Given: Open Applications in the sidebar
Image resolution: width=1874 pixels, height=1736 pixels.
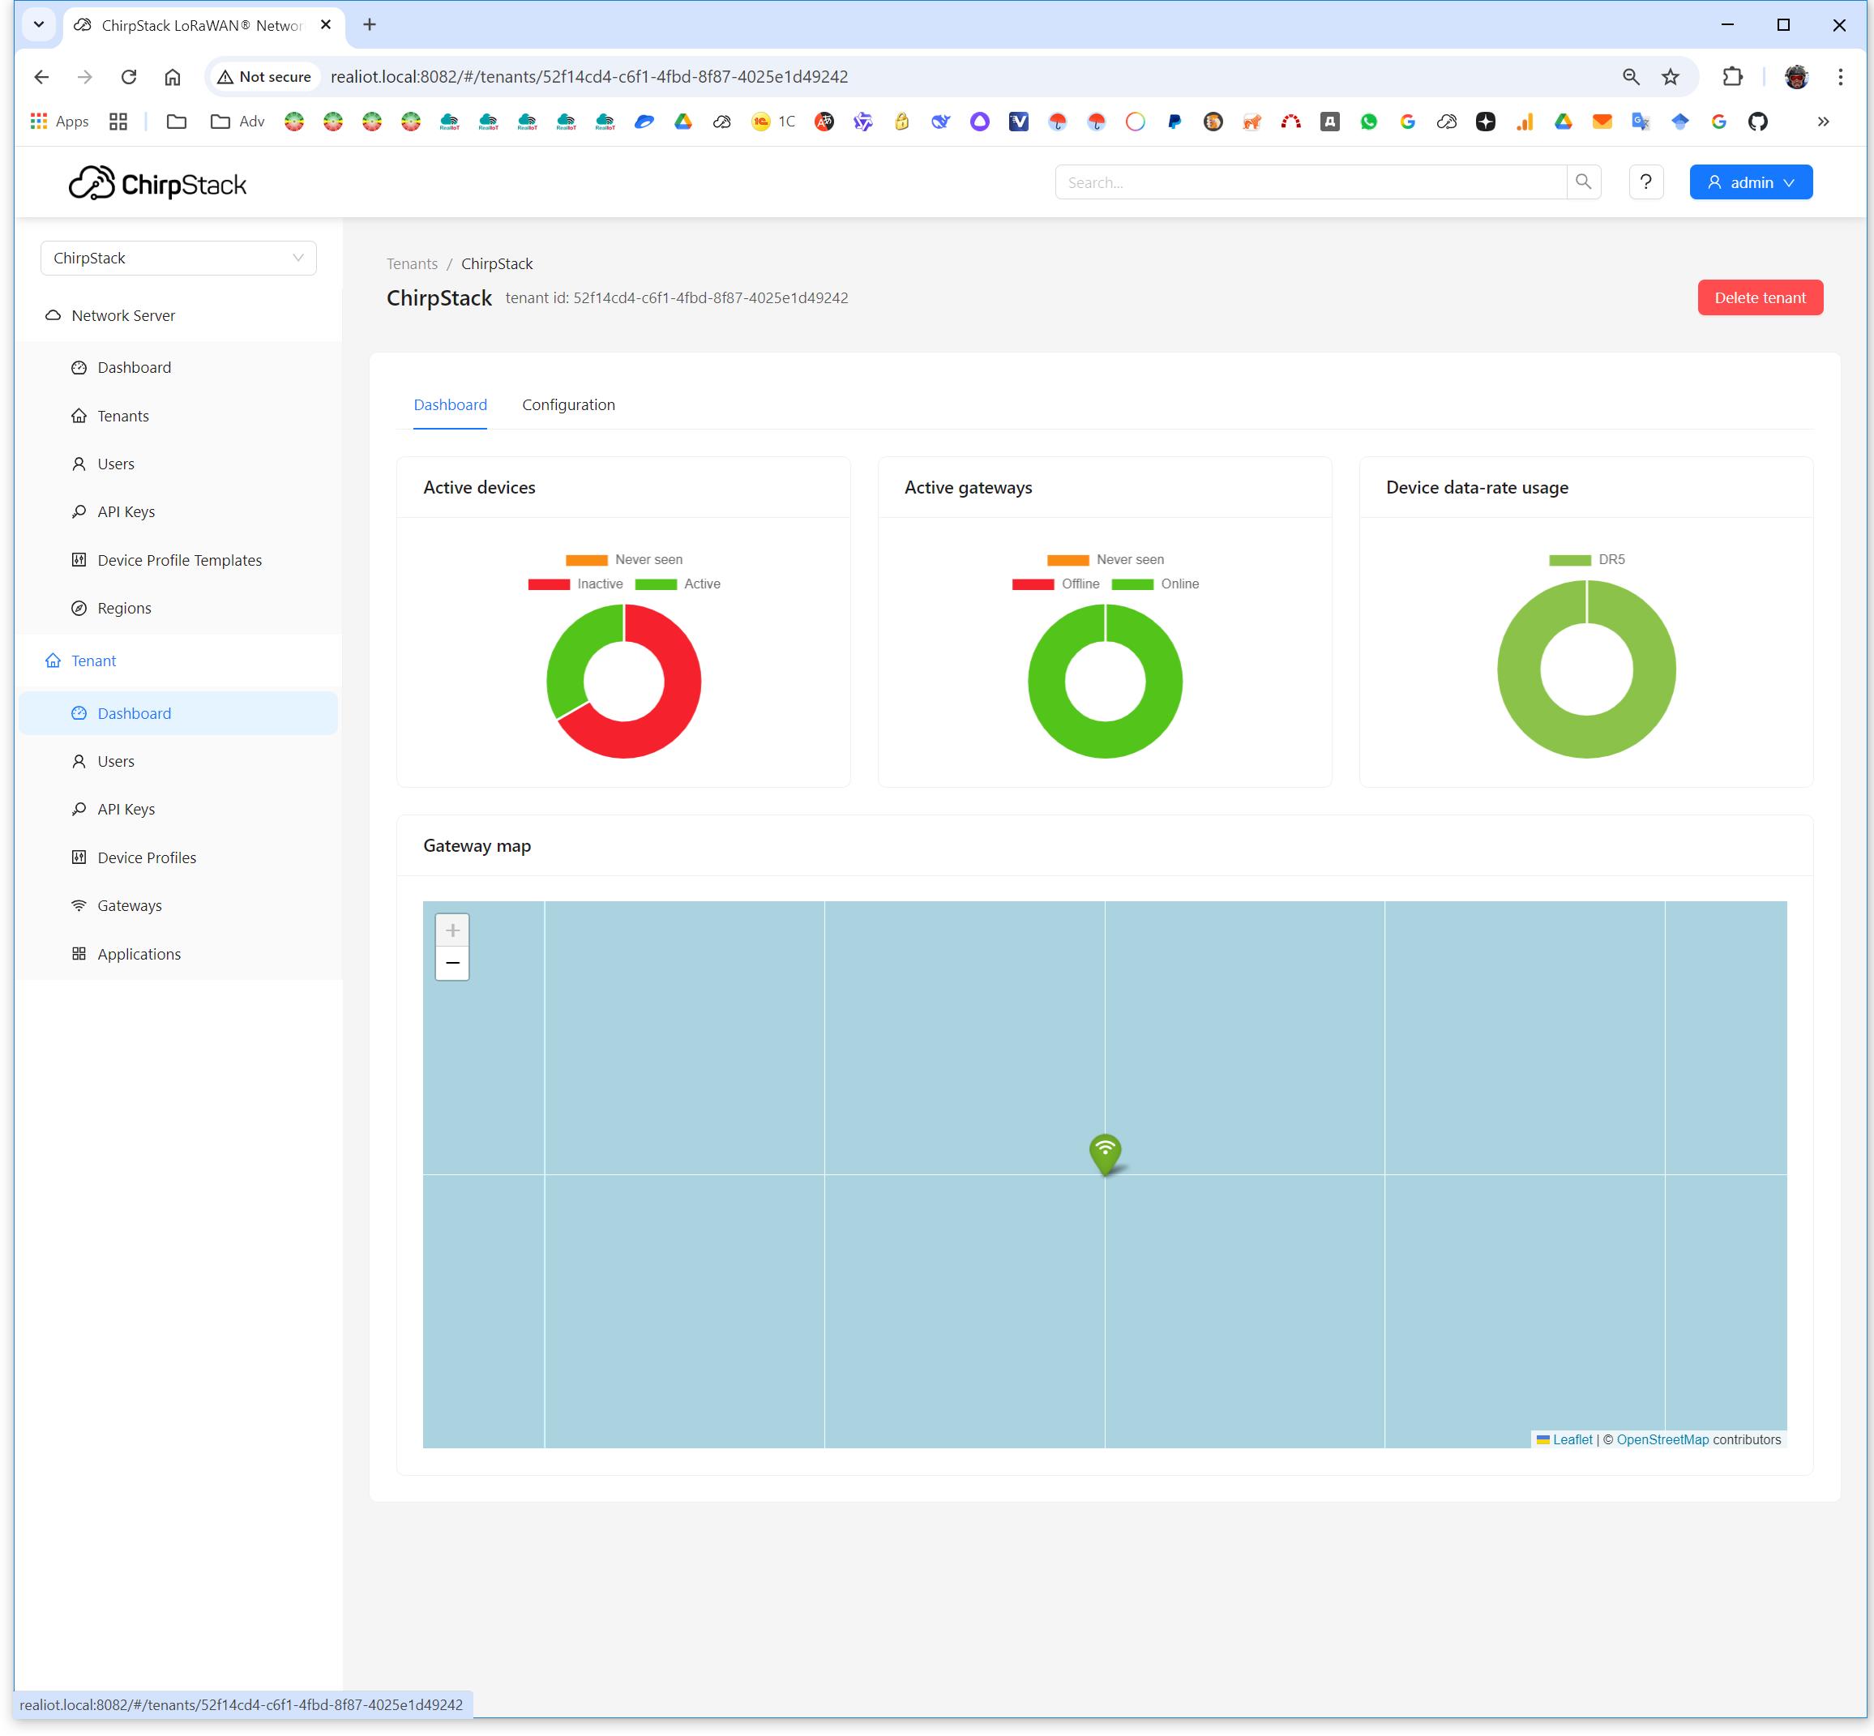Looking at the screenshot, I should click(139, 953).
